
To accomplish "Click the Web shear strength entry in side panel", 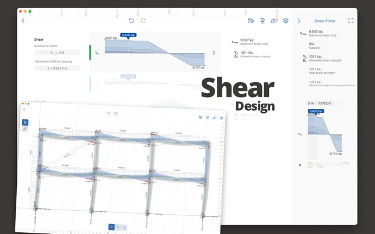I will click(x=322, y=70).
